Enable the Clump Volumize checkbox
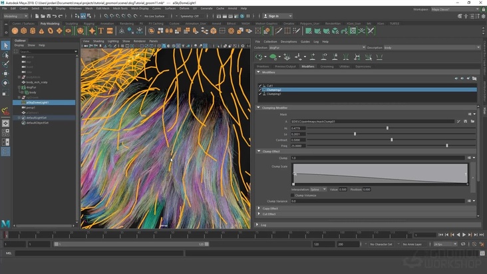The image size is (487, 274). pyautogui.click(x=292, y=195)
